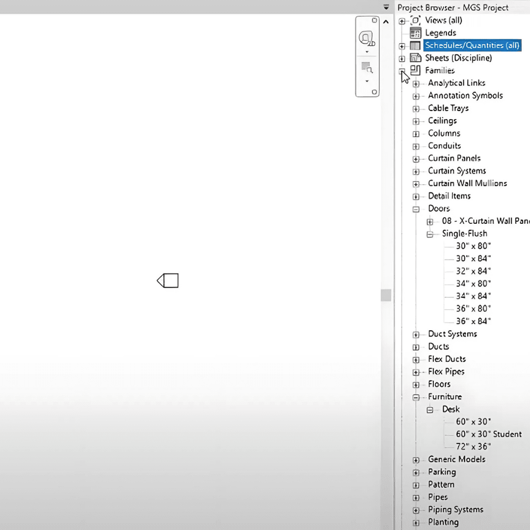Expand the Duct Systems category
Screen dimensions: 530x530
416,335
